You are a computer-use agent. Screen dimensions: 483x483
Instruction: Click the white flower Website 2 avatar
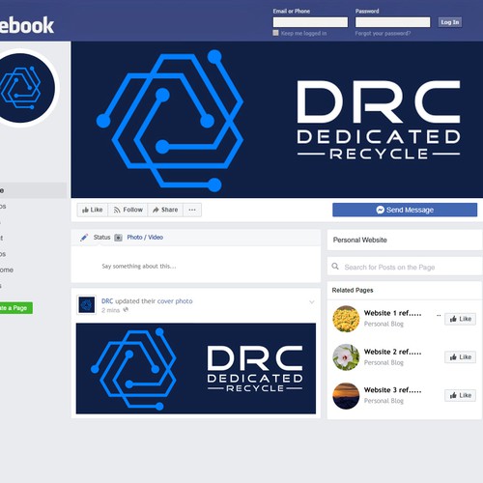346,357
